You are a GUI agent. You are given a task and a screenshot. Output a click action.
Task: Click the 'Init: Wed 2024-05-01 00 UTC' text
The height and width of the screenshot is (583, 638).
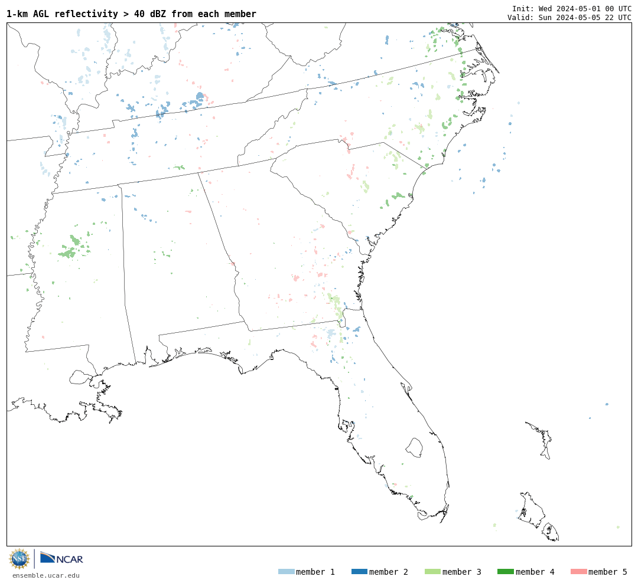(x=572, y=8)
